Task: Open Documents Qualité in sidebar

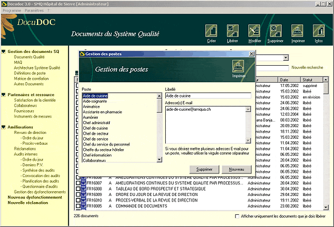Action: pos(29,57)
